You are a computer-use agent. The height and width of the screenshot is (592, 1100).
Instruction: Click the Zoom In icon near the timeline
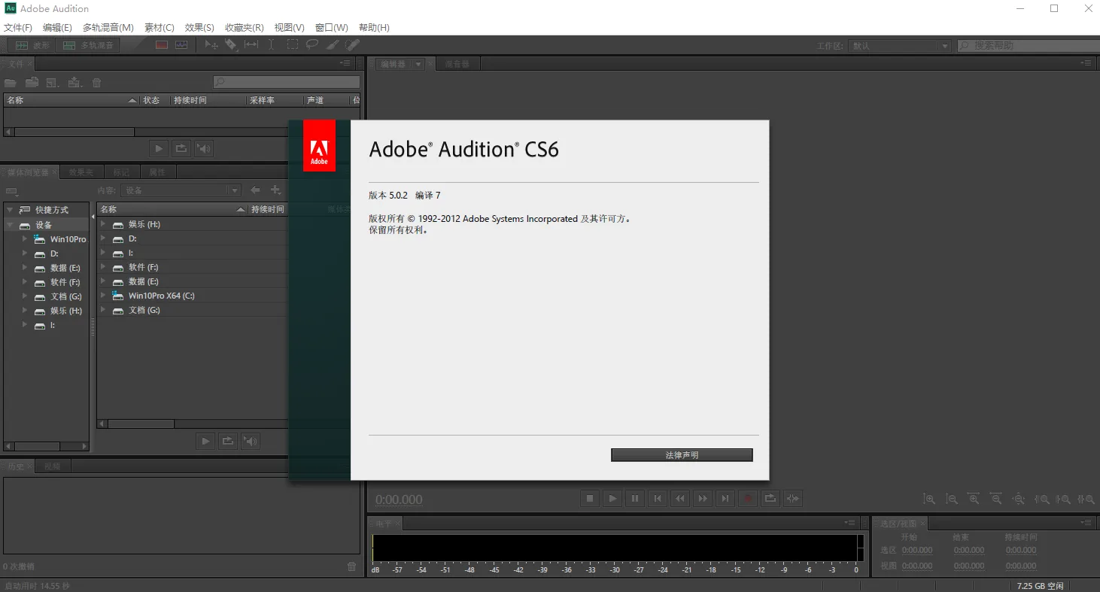pyautogui.click(x=929, y=498)
